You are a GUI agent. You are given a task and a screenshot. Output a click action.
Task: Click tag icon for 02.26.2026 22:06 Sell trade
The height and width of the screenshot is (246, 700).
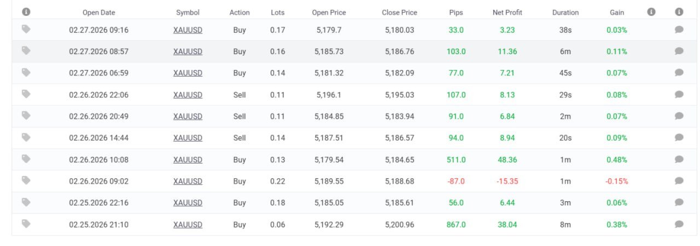26,94
